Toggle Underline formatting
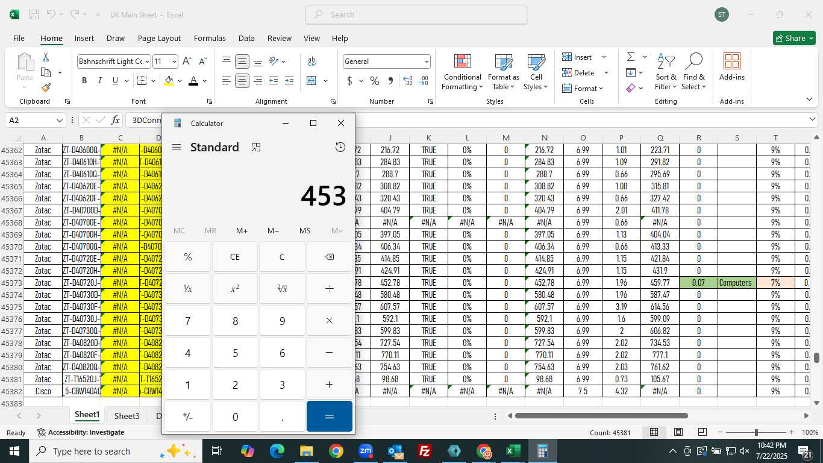 click(x=115, y=81)
